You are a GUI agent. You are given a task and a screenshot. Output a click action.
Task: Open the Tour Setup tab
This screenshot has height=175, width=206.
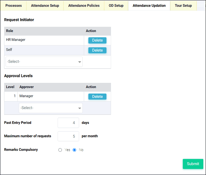click(183, 6)
